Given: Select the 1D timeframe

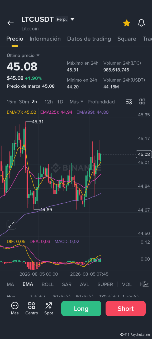Looking at the screenshot, I should (60, 102).
